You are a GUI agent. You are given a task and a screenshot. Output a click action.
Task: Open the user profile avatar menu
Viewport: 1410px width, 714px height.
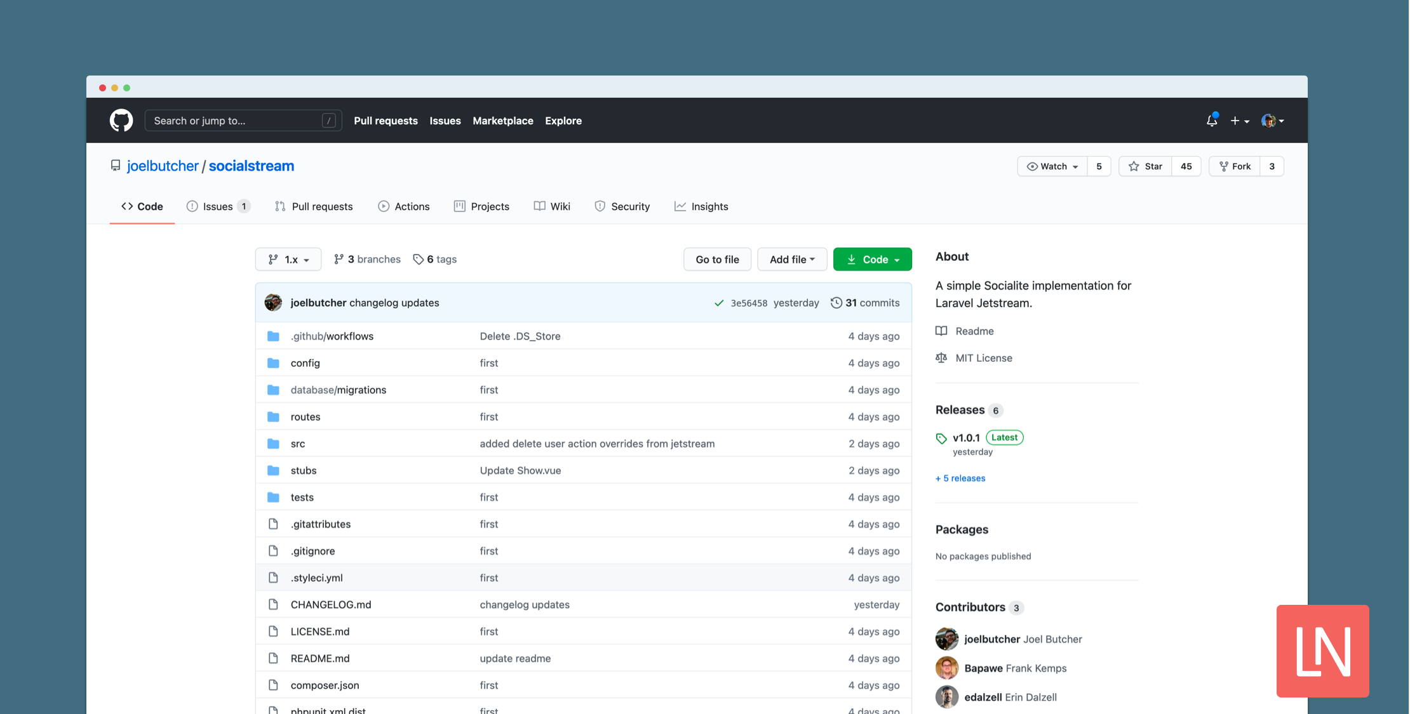[1273, 121]
